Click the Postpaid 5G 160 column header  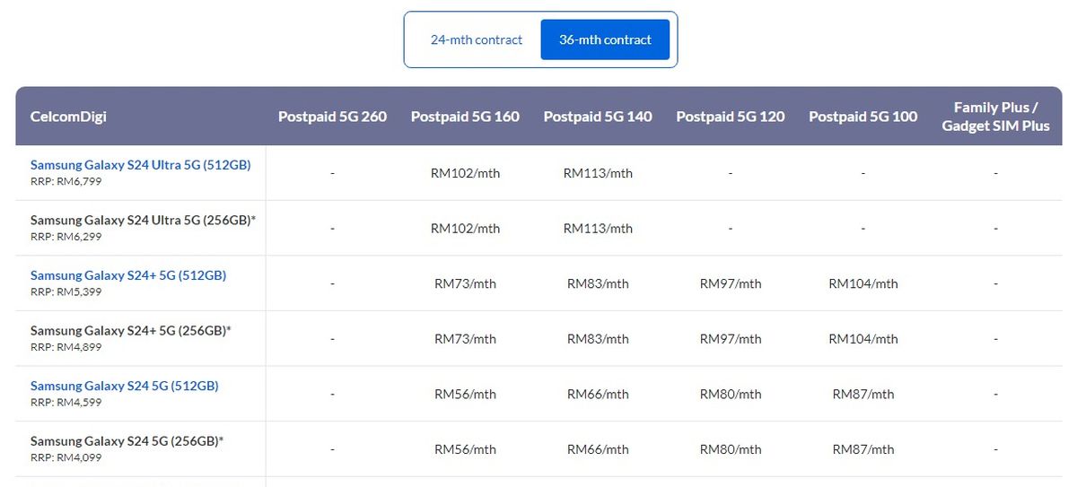coord(465,117)
